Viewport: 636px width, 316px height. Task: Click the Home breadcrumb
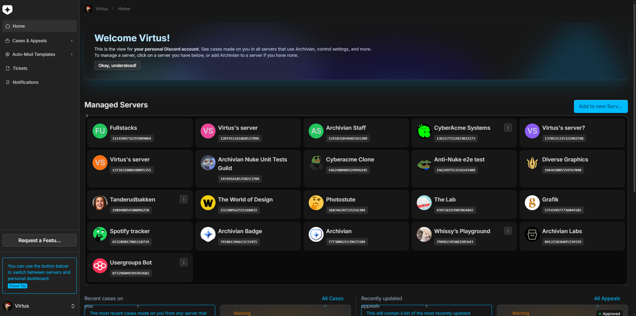(124, 9)
